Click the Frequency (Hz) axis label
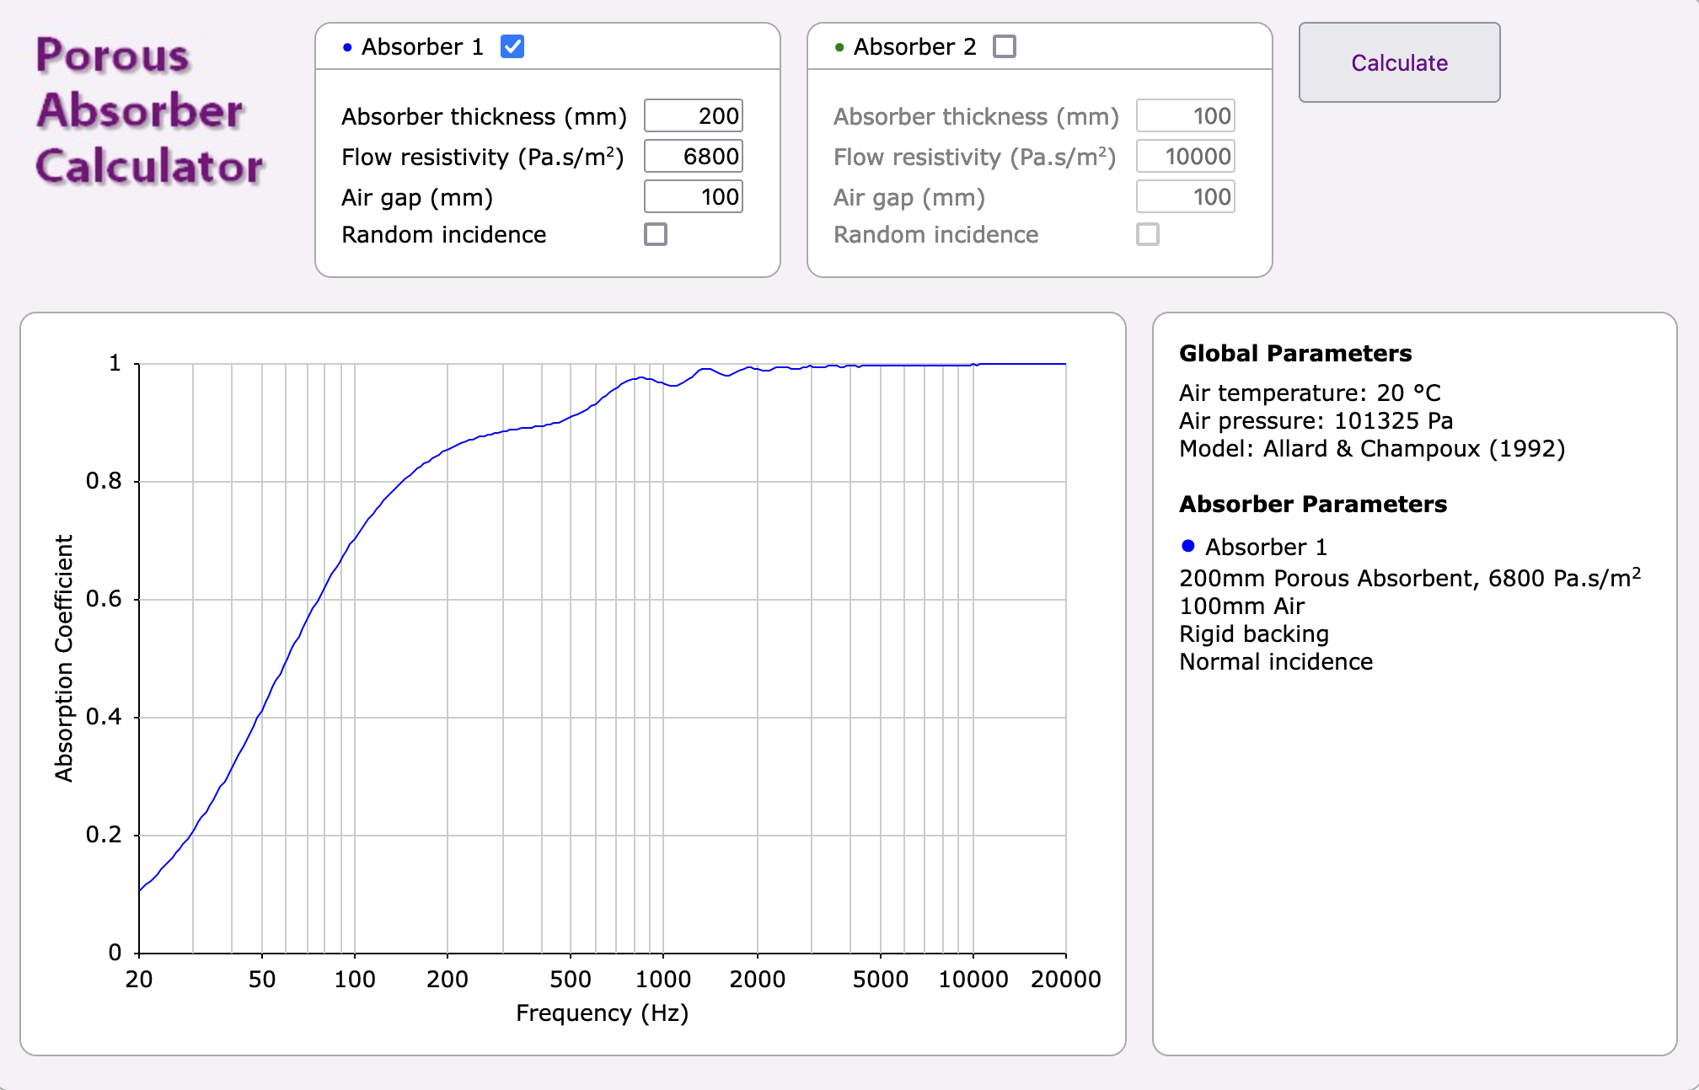The height and width of the screenshot is (1090, 1699). click(x=602, y=1013)
